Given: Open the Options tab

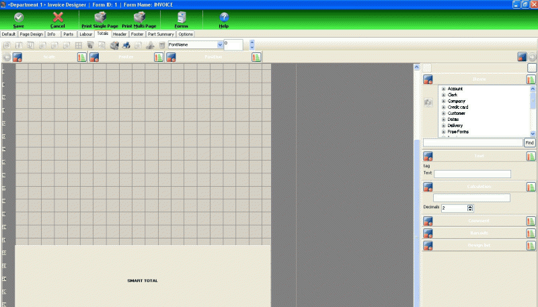Looking at the screenshot, I should [186, 34].
